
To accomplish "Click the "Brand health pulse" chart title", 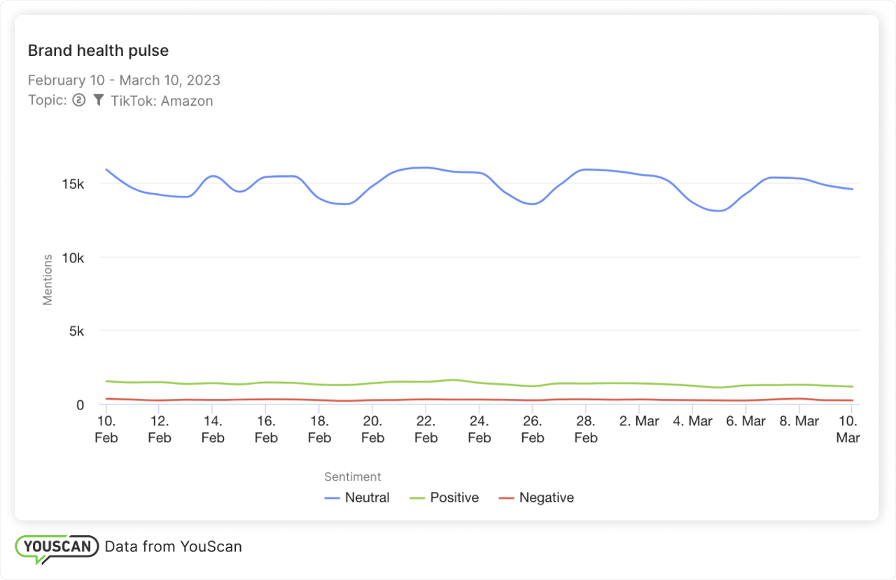I will 98,51.
